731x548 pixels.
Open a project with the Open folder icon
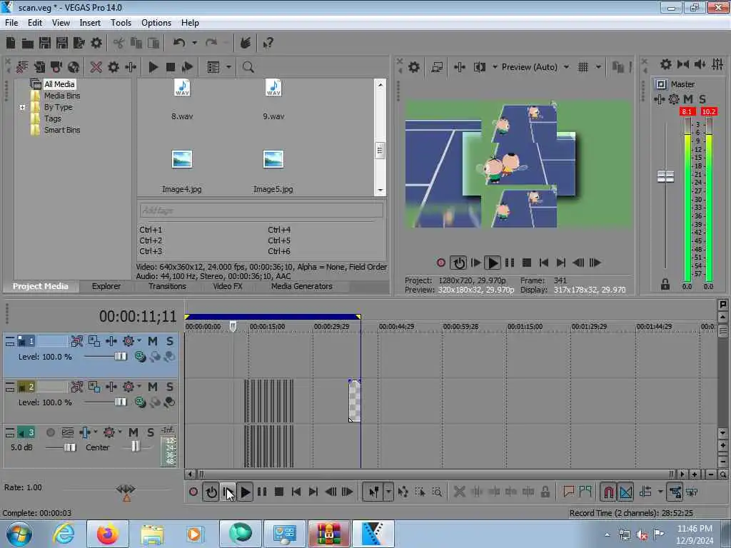coord(28,44)
